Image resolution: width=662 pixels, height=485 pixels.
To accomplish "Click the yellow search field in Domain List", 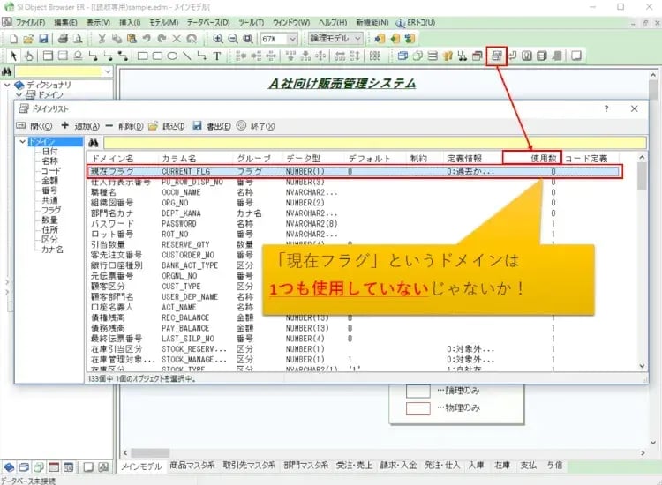I will point(371,142).
